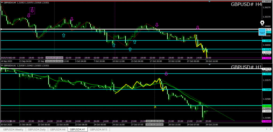The image size is (273, 132).
Task: Click the blue smiley face icon
Action: pos(263,32)
